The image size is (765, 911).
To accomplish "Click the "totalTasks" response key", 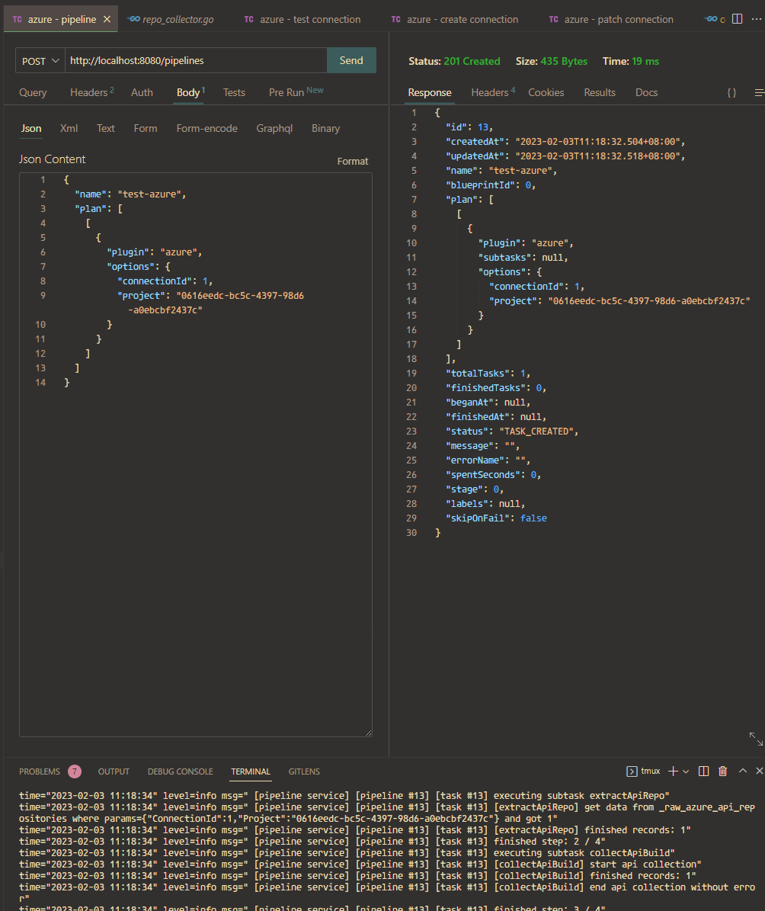I will click(x=478, y=373).
